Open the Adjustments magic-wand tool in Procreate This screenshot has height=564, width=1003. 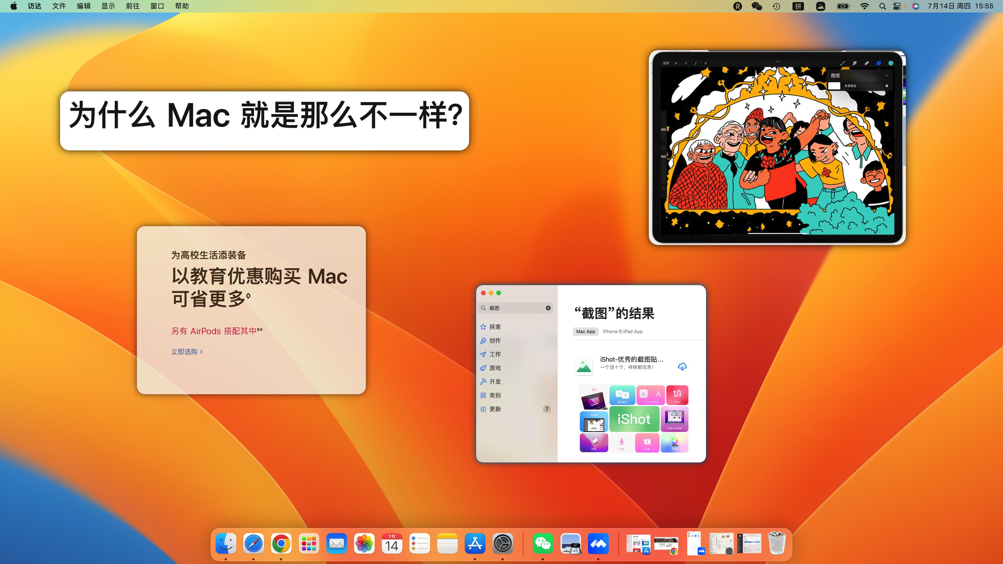(686, 63)
